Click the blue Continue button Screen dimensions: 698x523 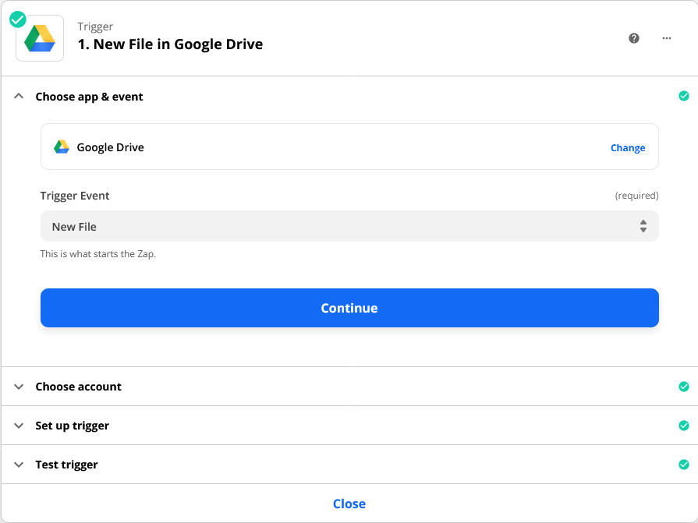pos(349,308)
